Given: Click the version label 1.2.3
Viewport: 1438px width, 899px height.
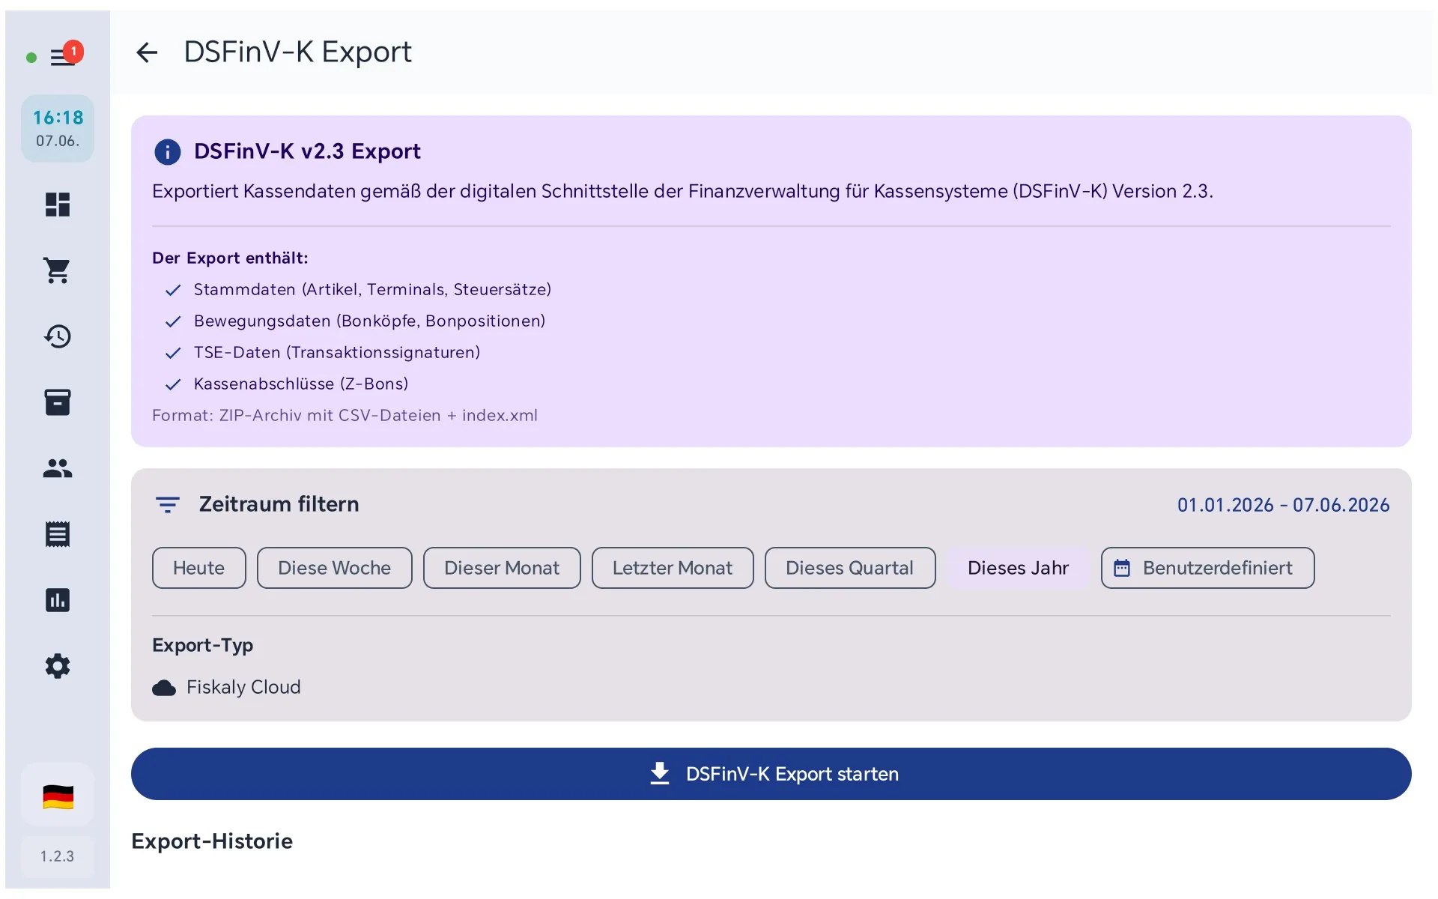Looking at the screenshot, I should pos(58,856).
